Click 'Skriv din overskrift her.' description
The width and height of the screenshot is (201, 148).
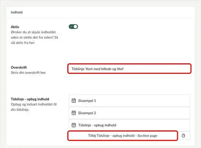click(28, 73)
